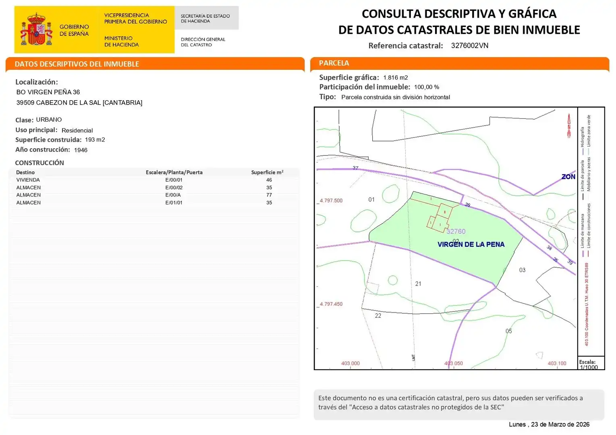The image size is (616, 435).
Task: Select built surface value '193 m2'
Action: click(95, 140)
